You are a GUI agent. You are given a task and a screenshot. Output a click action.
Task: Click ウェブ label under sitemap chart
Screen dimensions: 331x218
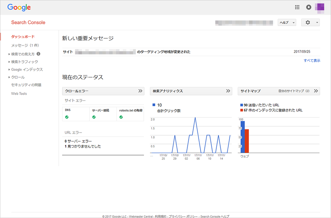(x=244, y=156)
